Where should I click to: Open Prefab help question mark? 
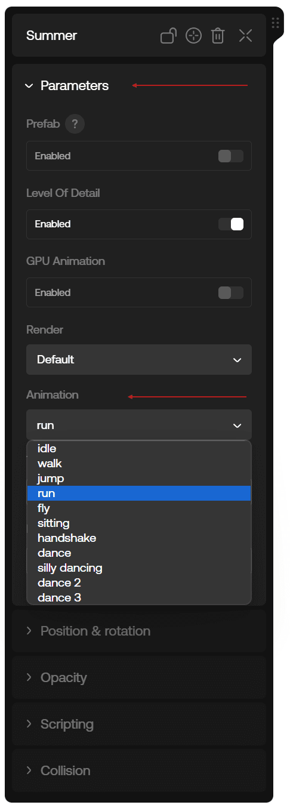pos(75,124)
